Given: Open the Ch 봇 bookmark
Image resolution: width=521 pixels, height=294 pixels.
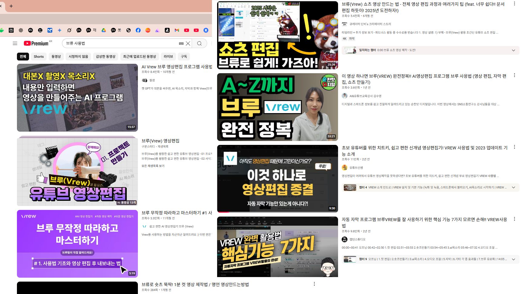Looking at the screenshot, I should [x=116, y=30].
